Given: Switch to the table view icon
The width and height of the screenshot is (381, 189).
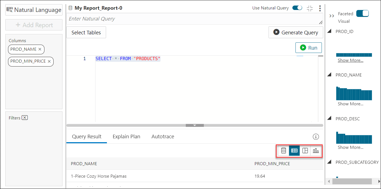Looking at the screenshot, I should coord(294,151).
